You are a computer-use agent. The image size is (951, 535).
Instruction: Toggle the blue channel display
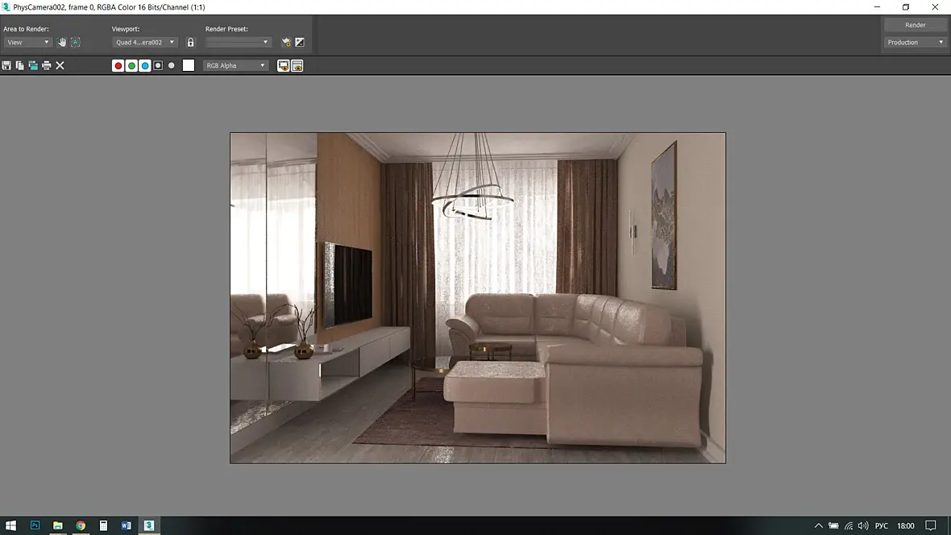point(145,65)
